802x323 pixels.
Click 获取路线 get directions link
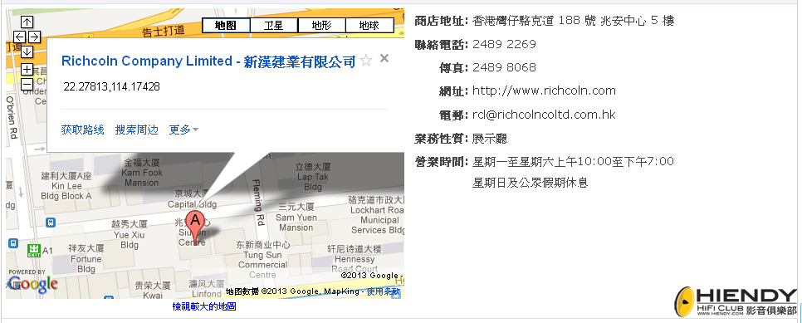(x=83, y=130)
